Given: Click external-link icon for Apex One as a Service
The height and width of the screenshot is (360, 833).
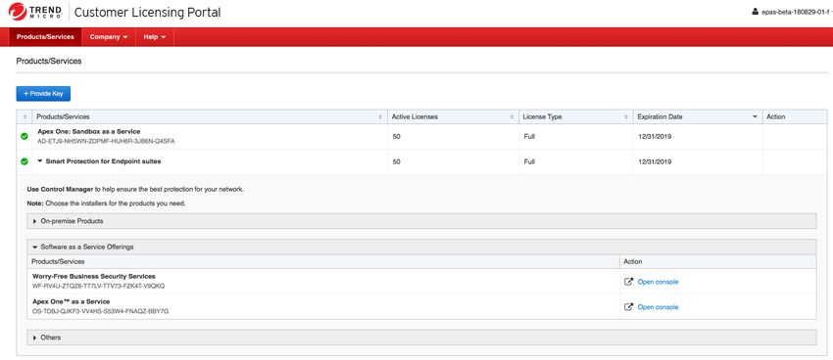Looking at the screenshot, I should (628, 307).
